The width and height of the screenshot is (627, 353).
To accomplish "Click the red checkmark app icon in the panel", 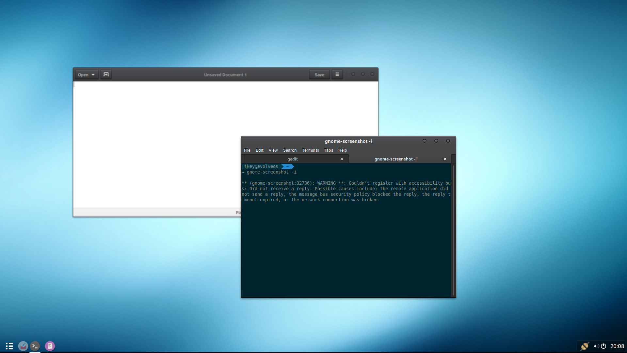I will pos(23,346).
